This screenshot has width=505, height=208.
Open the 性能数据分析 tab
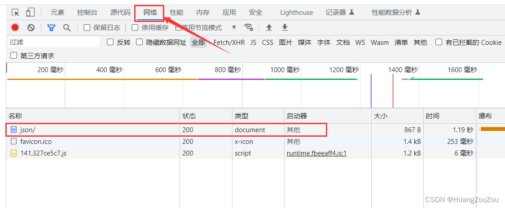[396, 13]
